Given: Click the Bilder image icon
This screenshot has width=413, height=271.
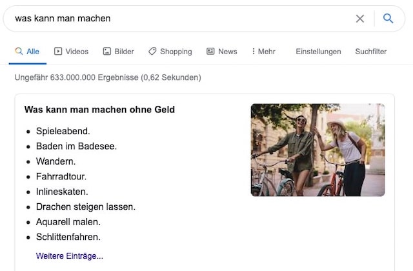Looking at the screenshot, I should click(107, 52).
